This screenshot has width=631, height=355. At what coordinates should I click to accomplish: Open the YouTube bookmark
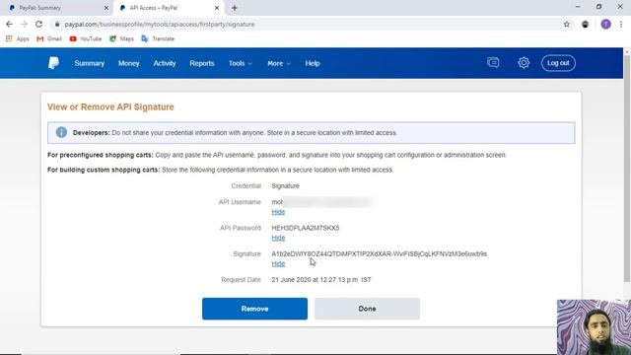click(86, 38)
